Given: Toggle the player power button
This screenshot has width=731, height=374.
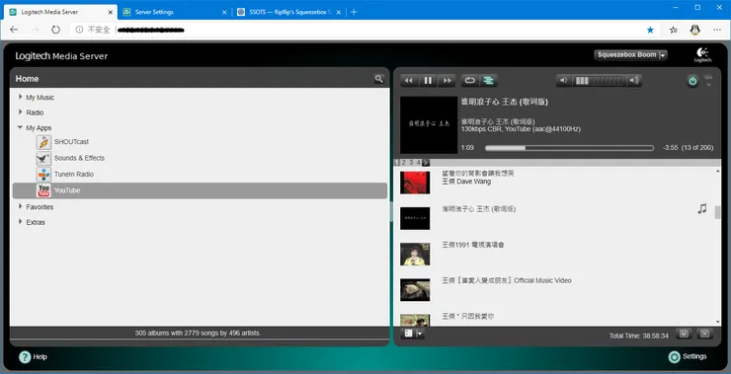Looking at the screenshot, I should click(x=692, y=81).
